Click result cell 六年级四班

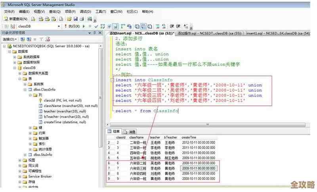(x=138, y=173)
